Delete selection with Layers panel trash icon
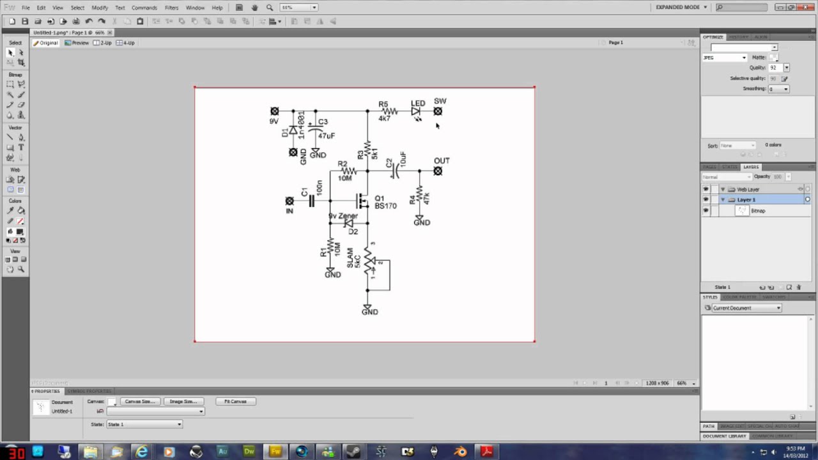Image resolution: width=818 pixels, height=460 pixels. tap(799, 287)
